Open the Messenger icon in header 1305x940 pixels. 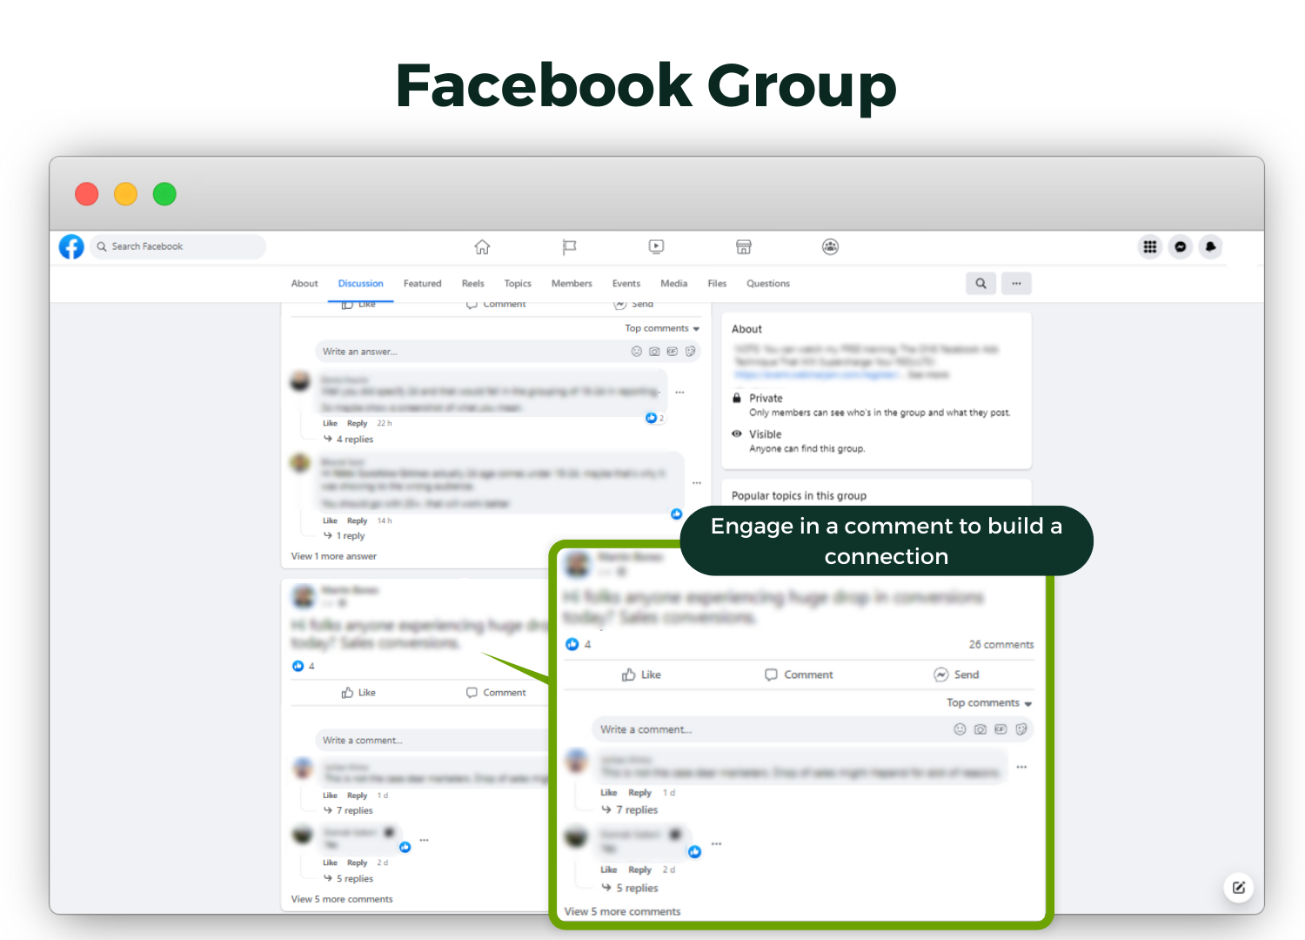tap(1180, 247)
